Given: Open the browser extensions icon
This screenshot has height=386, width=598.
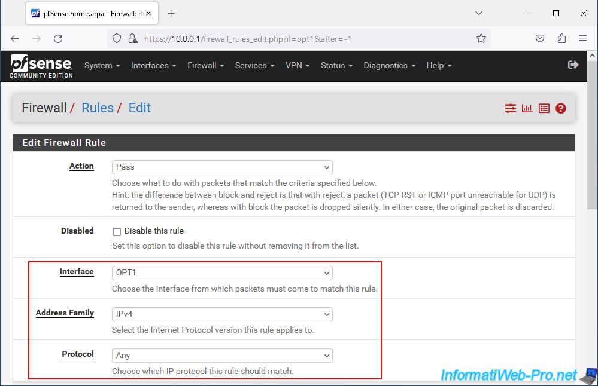Looking at the screenshot, I should [561, 38].
